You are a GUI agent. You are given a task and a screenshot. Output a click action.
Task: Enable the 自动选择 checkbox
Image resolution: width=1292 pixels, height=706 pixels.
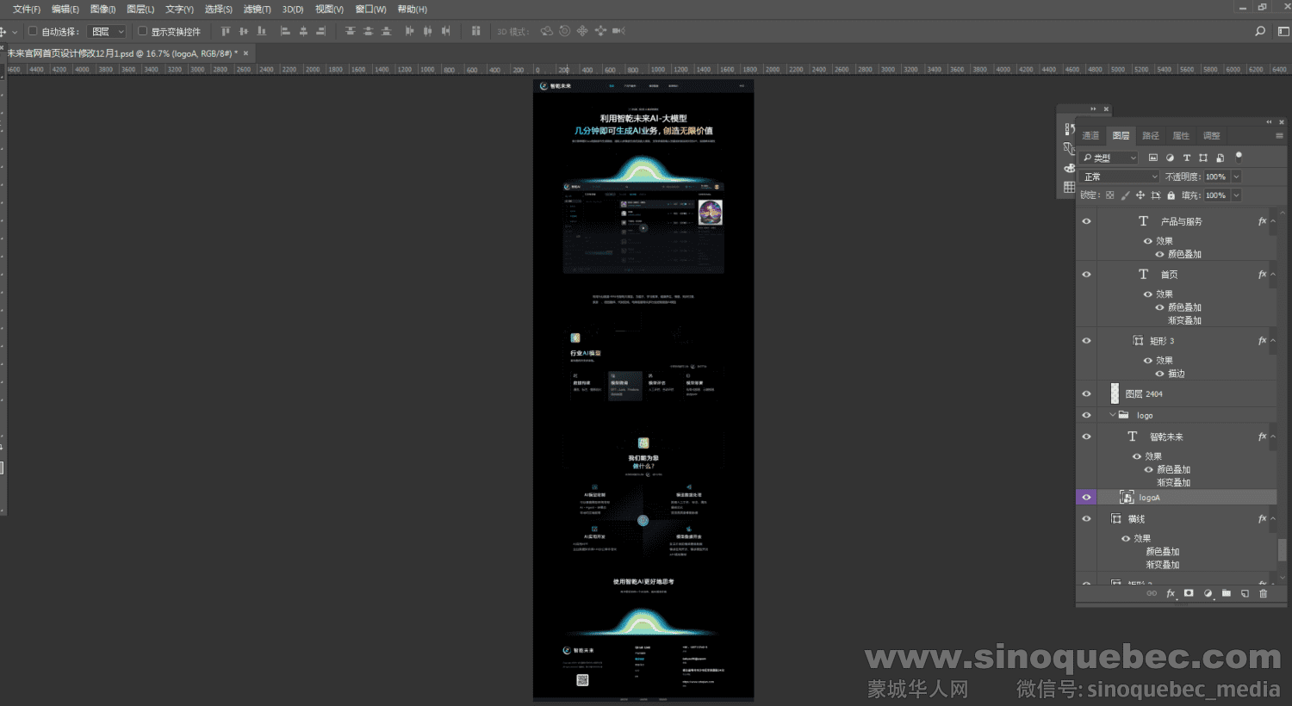click(x=33, y=31)
